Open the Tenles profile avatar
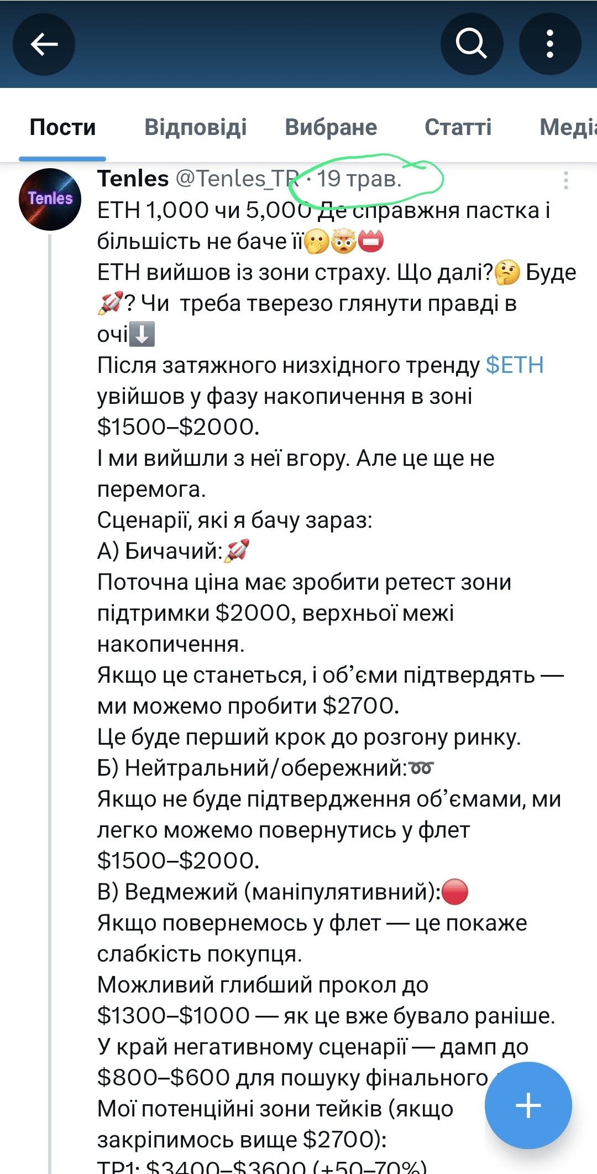Image resolution: width=597 pixels, height=1174 pixels. pyautogui.click(x=50, y=199)
